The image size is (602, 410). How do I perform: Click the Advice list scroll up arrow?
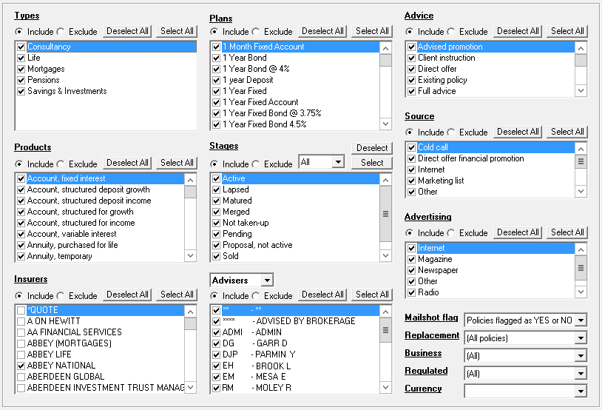click(x=581, y=48)
